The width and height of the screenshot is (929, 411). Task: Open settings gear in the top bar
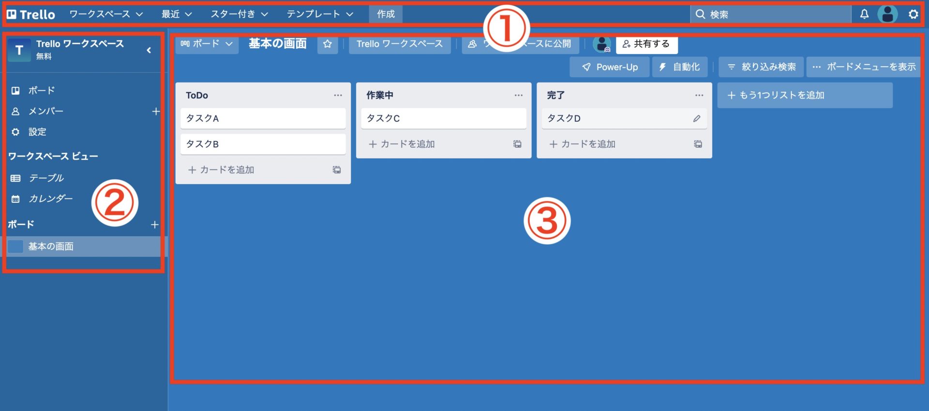click(913, 14)
